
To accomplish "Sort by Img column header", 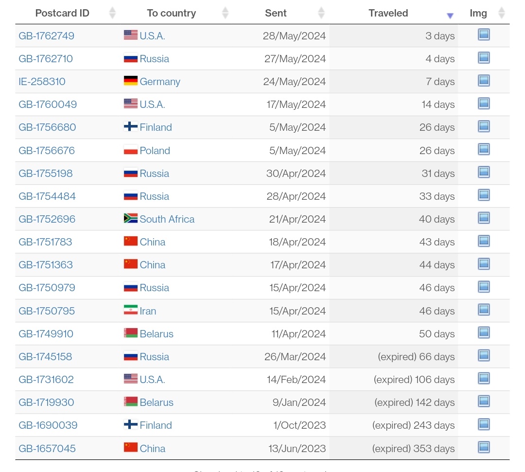I will click(x=478, y=13).
